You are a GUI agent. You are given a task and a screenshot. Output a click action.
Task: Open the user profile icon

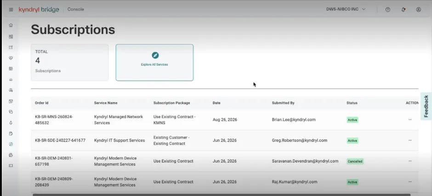pyautogui.click(x=419, y=10)
